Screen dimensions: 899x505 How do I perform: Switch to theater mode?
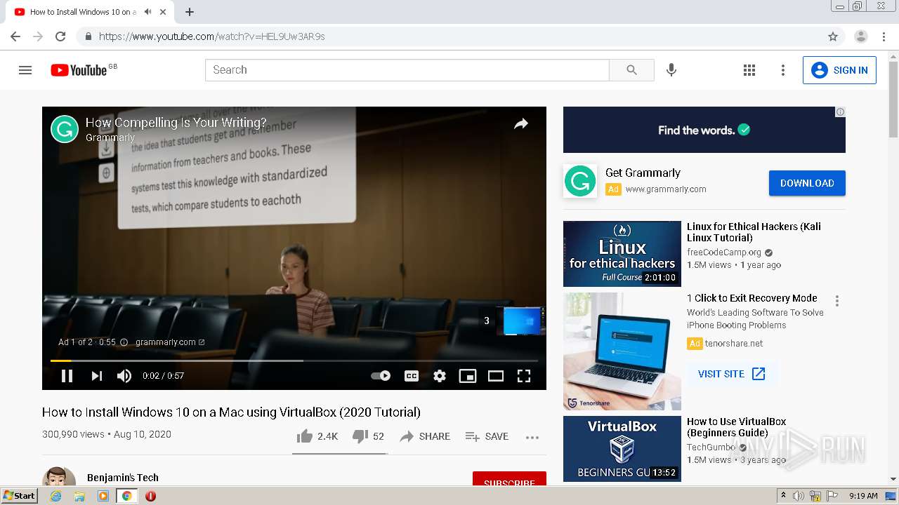496,376
